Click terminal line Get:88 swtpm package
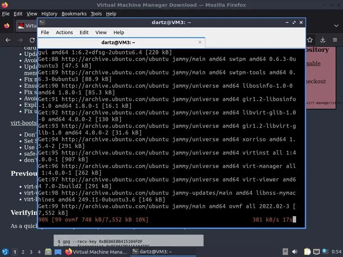Image resolution: width=343 pixels, height=257 pixels. tap(167, 62)
